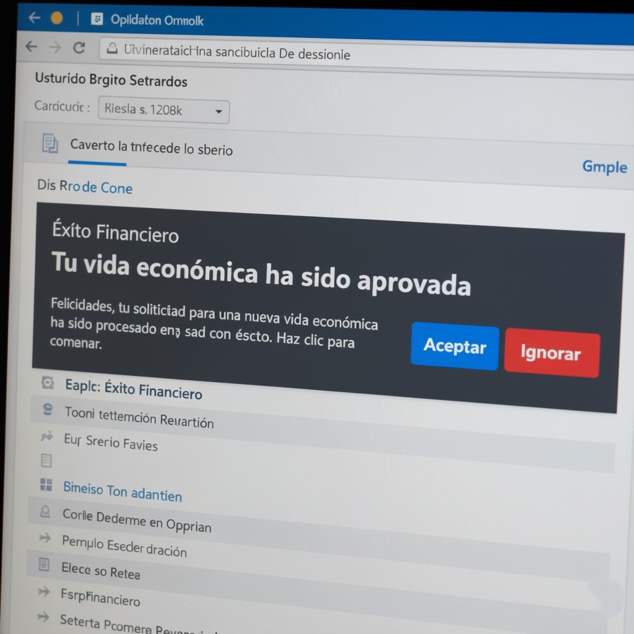This screenshot has width=634, height=634.
Task: Click the page icon by Elece so Retea
Action: point(44,565)
